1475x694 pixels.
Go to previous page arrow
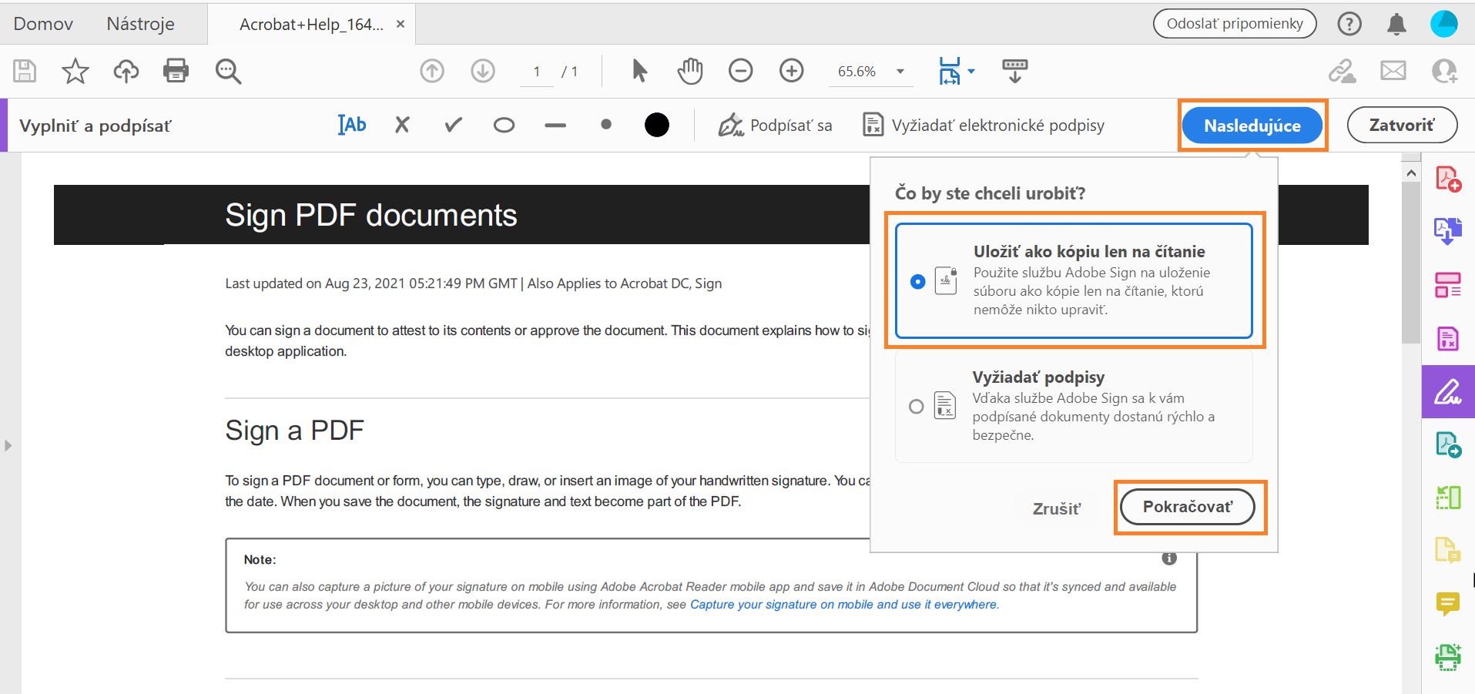point(432,71)
